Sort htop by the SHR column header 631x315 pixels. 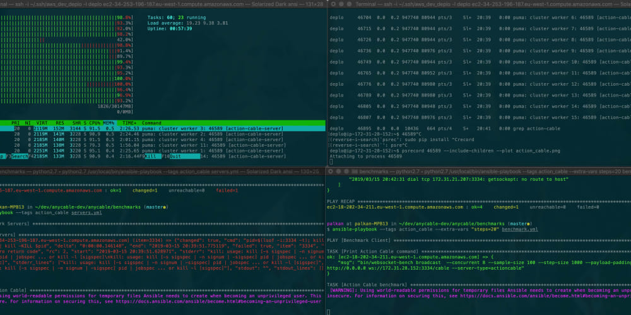tap(76, 123)
